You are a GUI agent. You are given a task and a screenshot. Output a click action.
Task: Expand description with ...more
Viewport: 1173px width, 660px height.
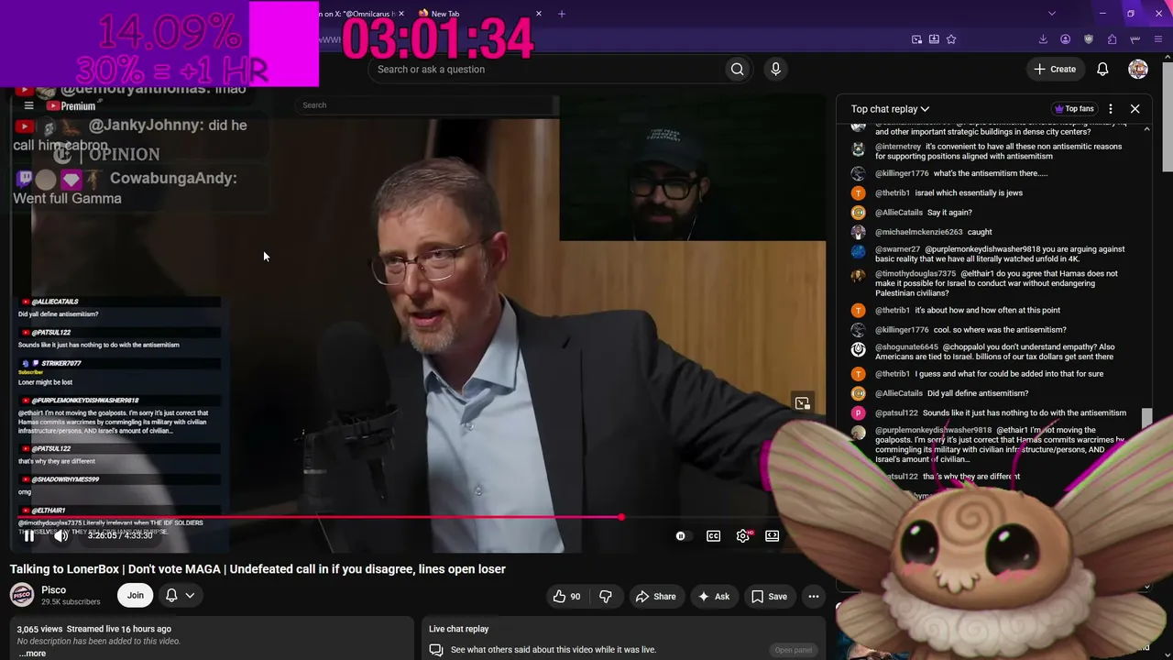32,654
